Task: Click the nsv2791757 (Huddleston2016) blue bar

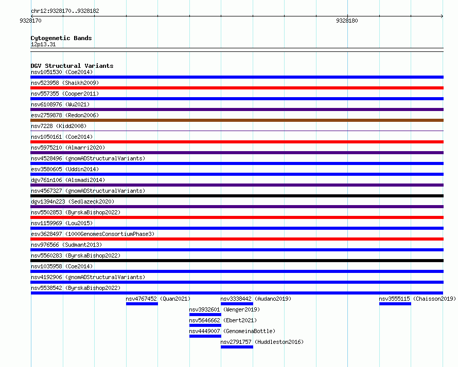Action: coord(237,347)
